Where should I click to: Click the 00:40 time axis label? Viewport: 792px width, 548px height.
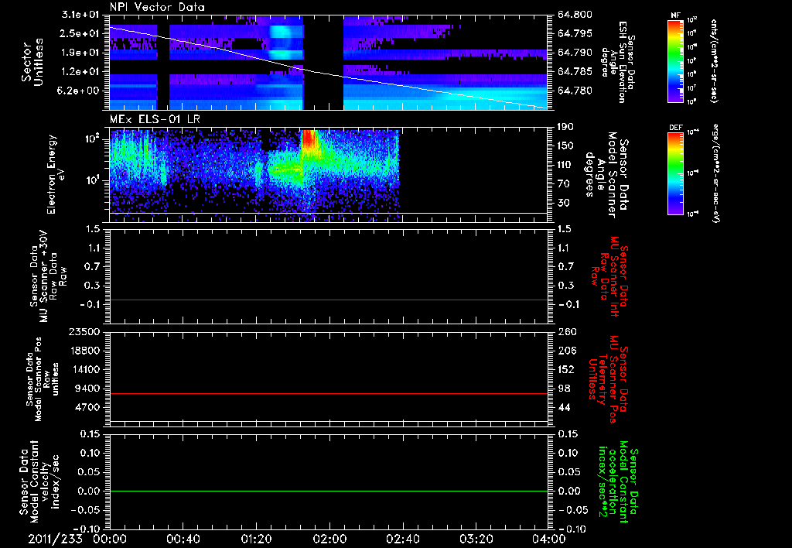183,539
